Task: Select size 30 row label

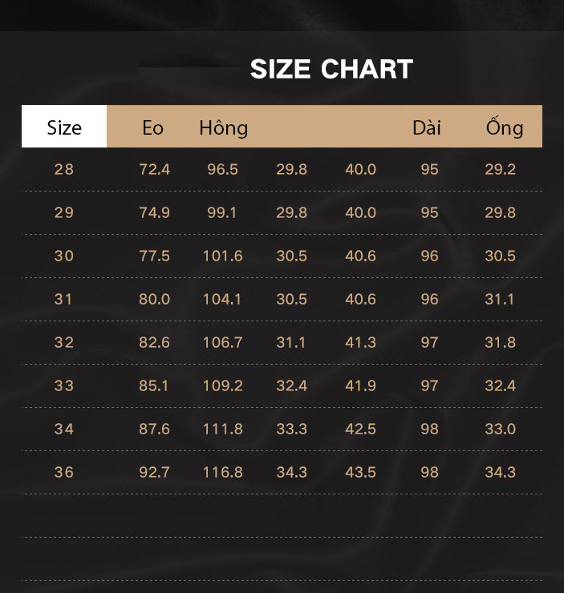Action: pyautogui.click(x=64, y=256)
